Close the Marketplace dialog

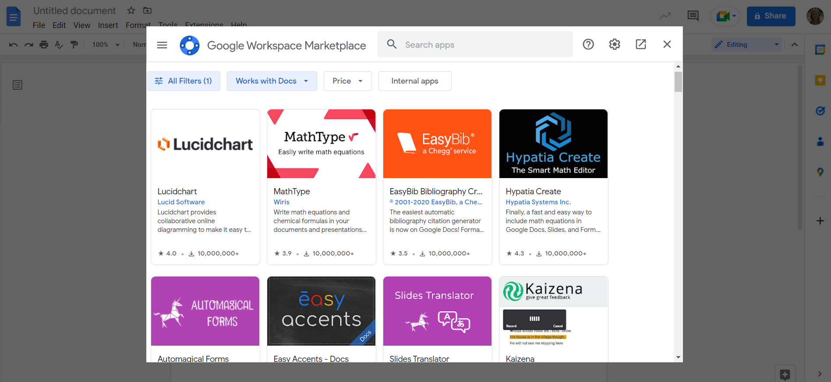coord(667,44)
